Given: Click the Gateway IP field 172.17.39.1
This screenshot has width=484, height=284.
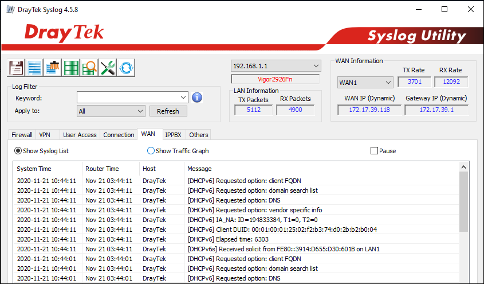Looking at the screenshot, I should pos(436,110).
